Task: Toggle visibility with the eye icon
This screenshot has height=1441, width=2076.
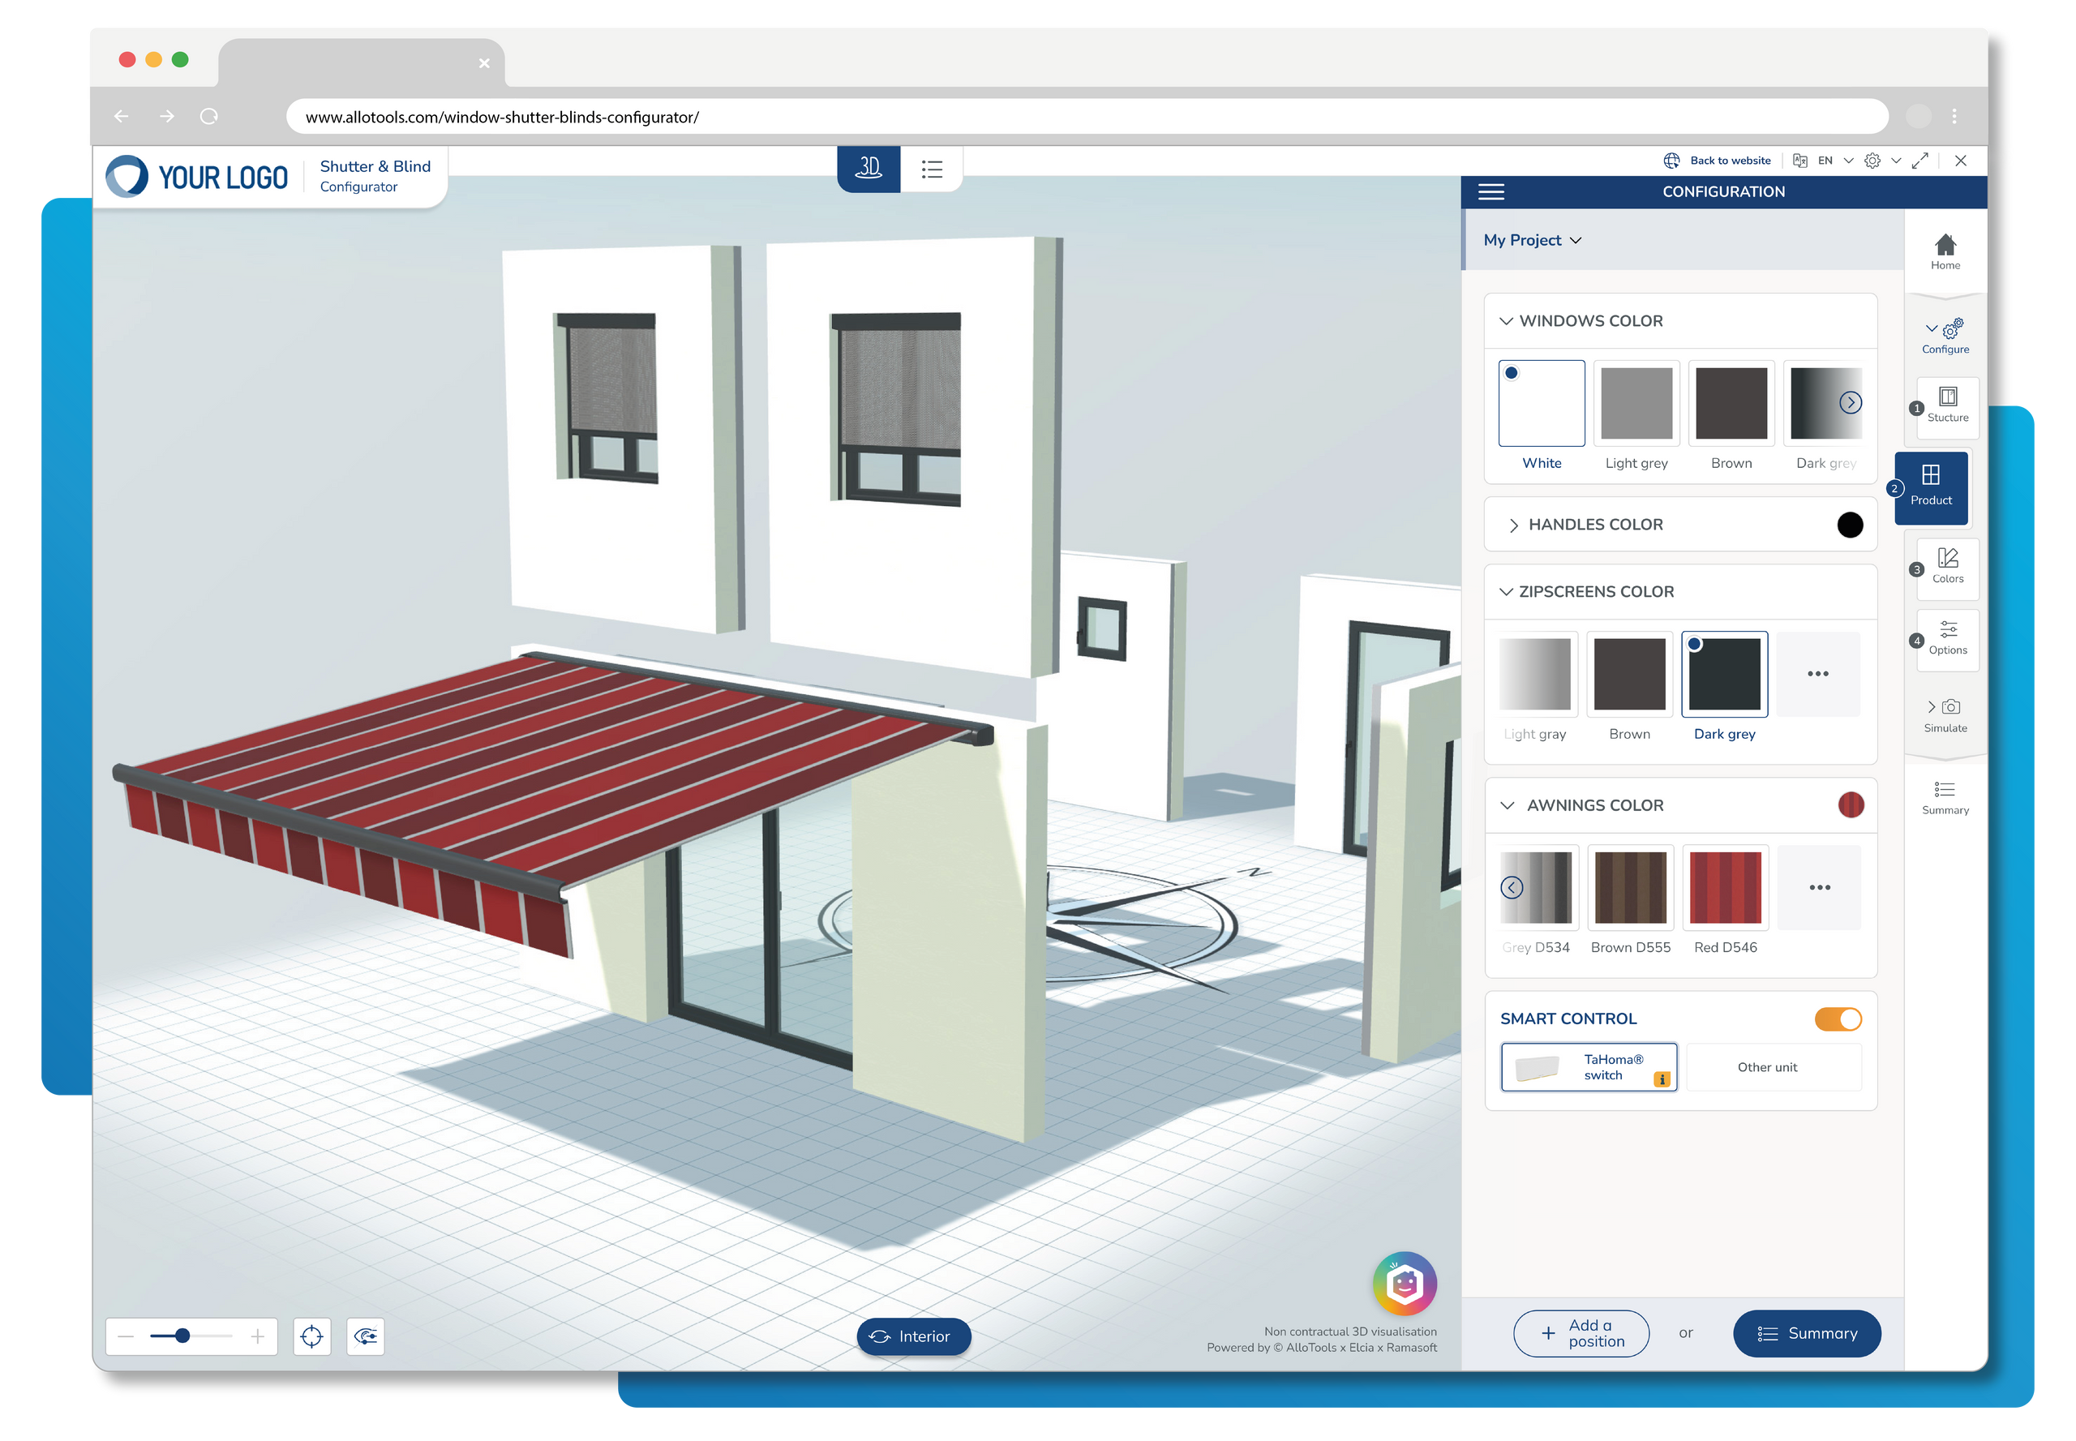Action: [x=365, y=1336]
